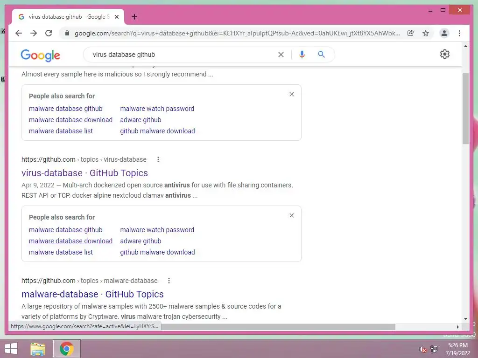Viewport: 478px width, 358px height.
Task: Start voice search with microphone
Action: point(302,55)
